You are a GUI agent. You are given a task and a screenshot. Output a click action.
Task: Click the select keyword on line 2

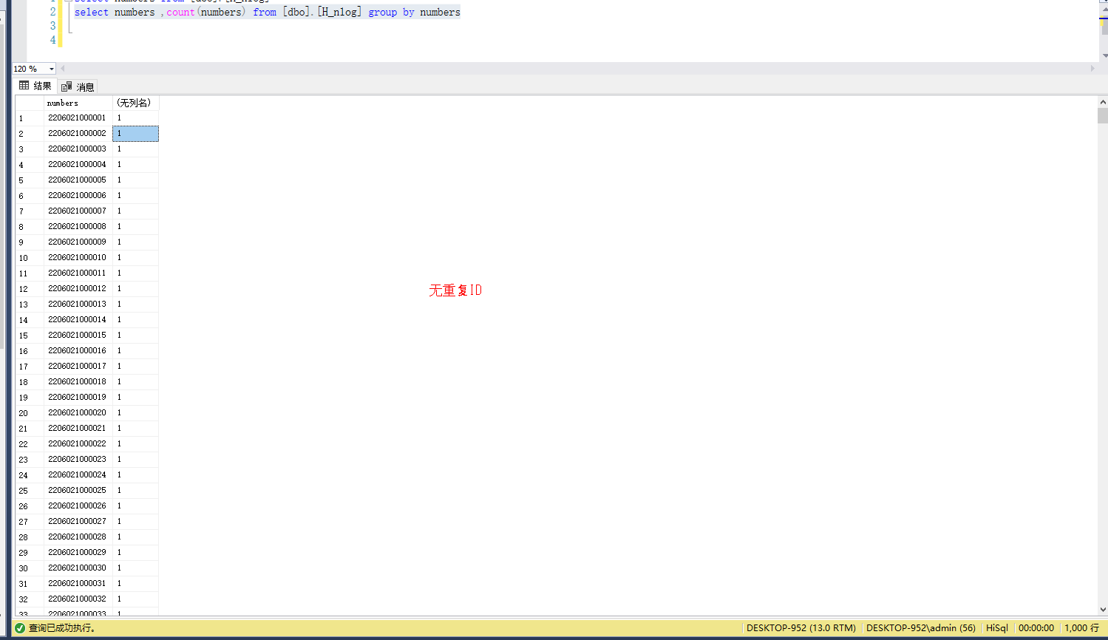point(92,12)
